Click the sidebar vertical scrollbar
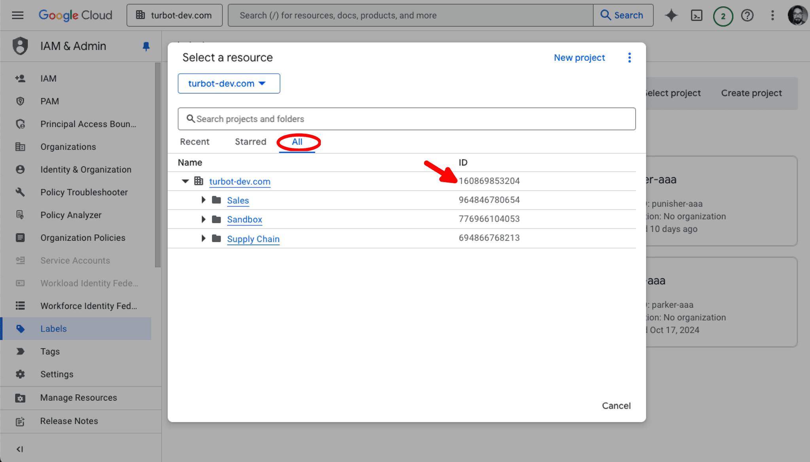 pos(158,165)
